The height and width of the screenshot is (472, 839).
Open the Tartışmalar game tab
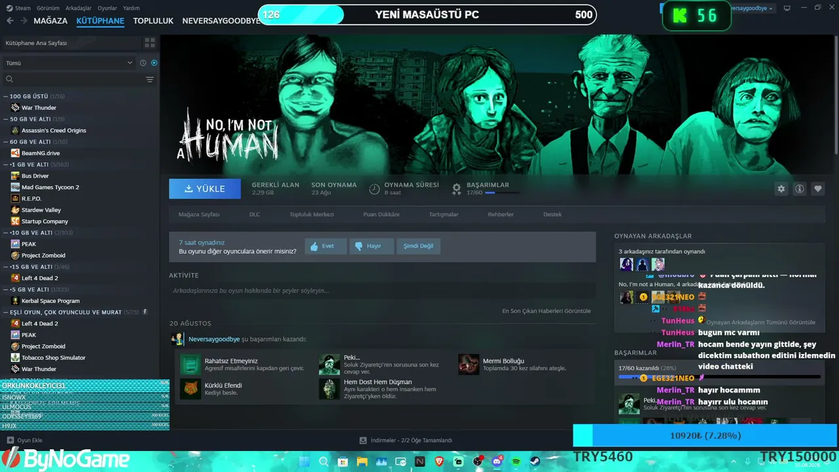[444, 214]
